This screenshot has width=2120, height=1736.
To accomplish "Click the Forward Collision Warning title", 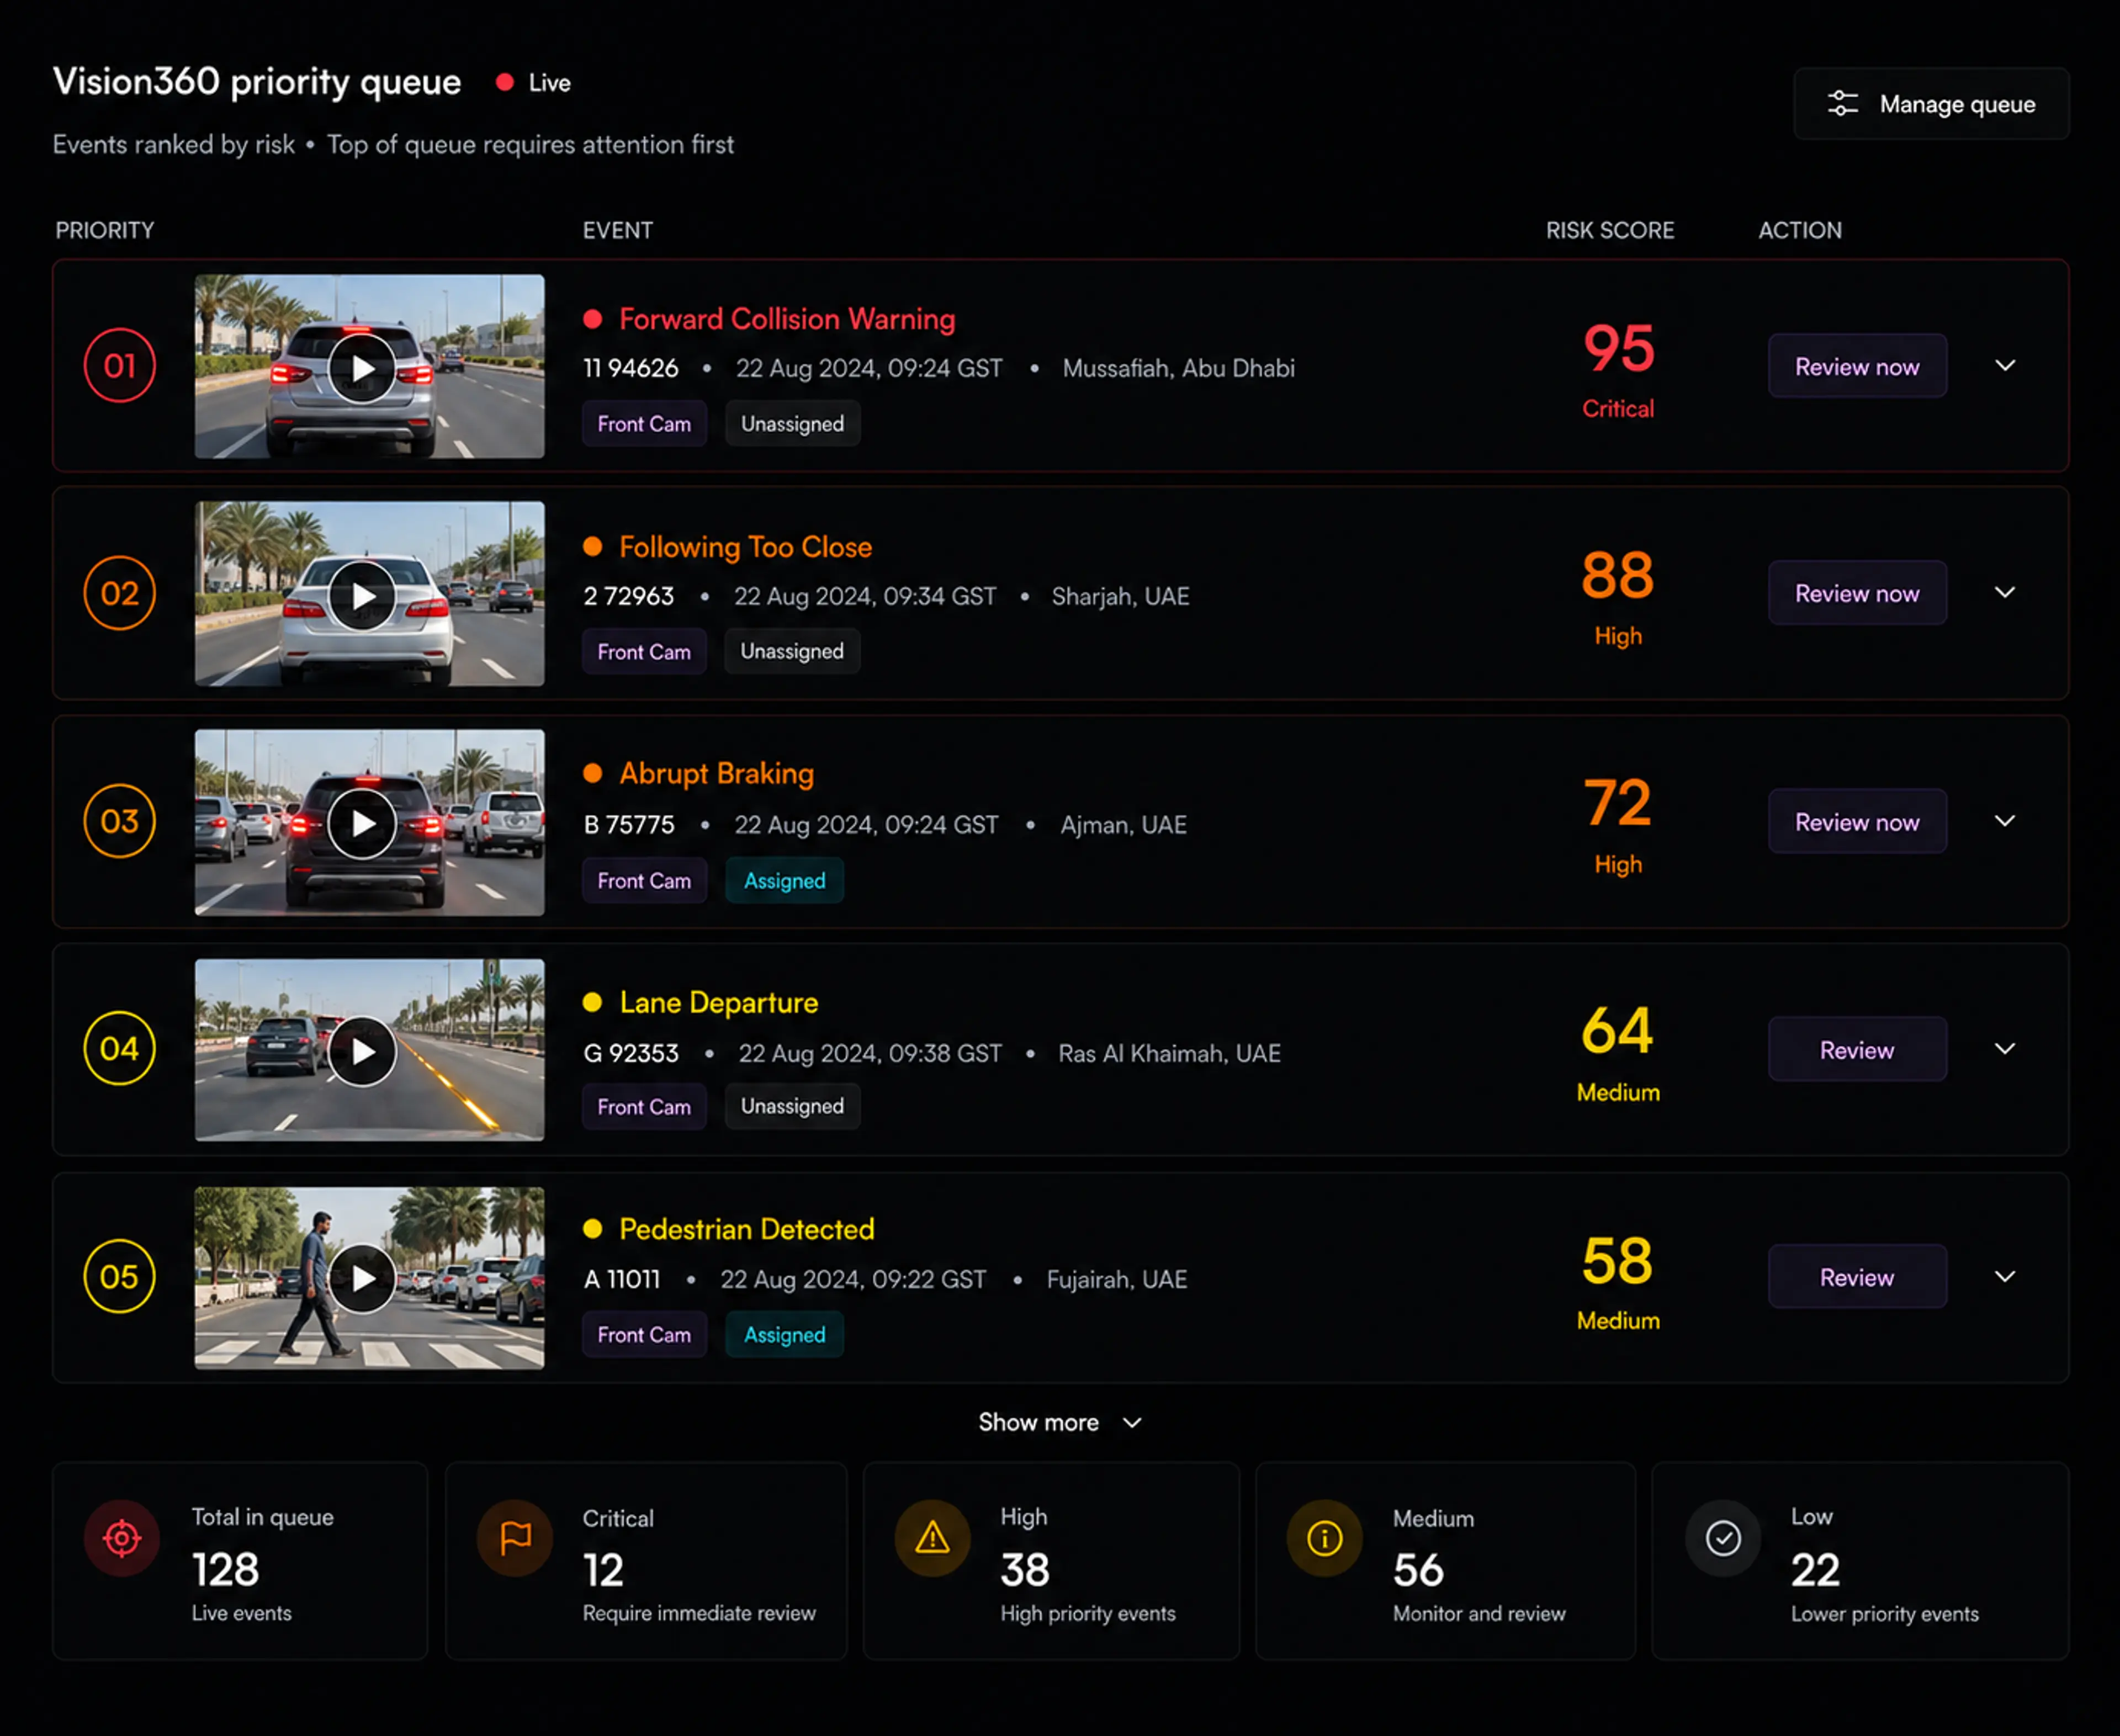I will (787, 319).
